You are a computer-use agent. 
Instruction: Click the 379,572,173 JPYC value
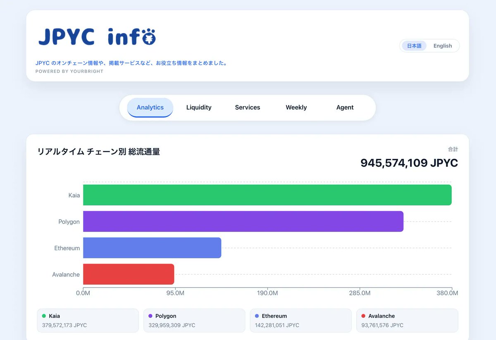pos(64,326)
